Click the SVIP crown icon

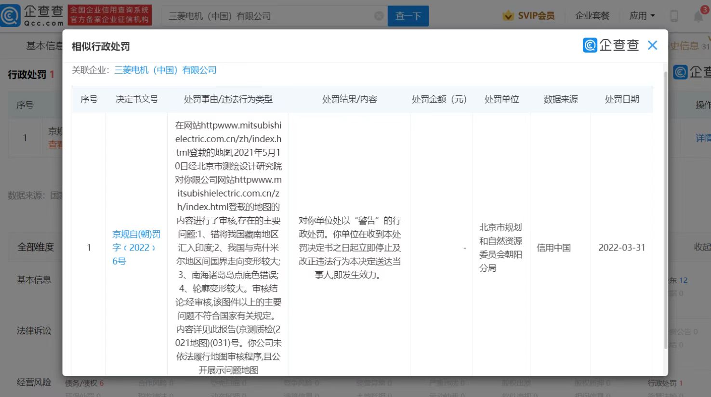(508, 16)
